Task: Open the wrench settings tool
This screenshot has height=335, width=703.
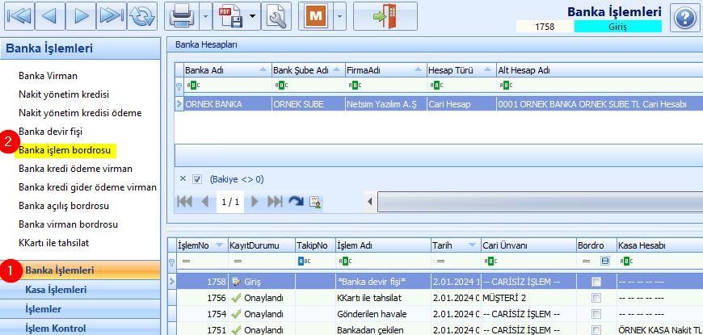Action: 276,15
